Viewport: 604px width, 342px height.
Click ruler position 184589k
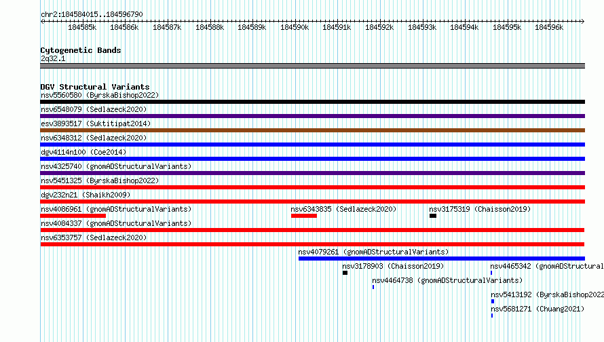click(252, 27)
